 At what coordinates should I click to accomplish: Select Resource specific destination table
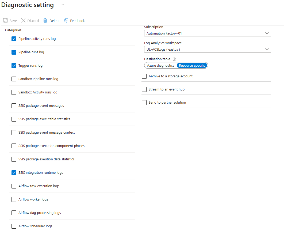[x=192, y=66]
